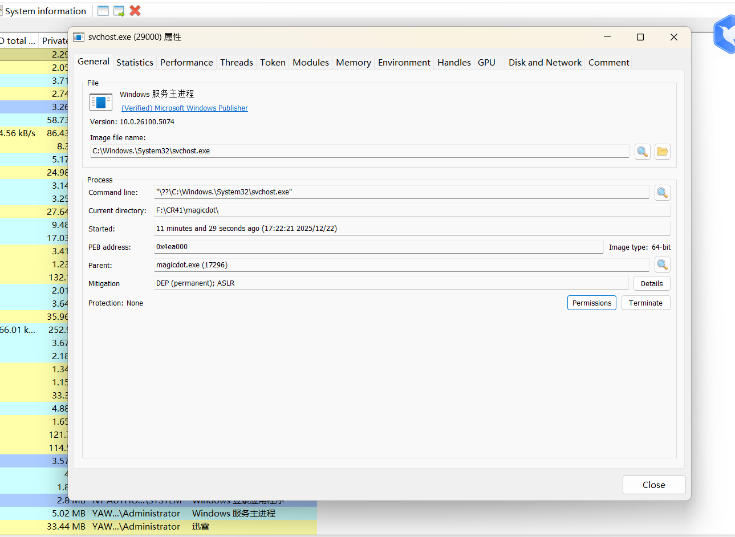The image size is (735, 537).
Task: Open the Comment tab
Action: pyautogui.click(x=609, y=63)
